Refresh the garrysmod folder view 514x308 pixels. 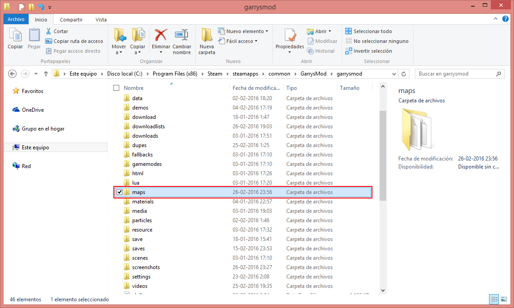click(x=404, y=74)
